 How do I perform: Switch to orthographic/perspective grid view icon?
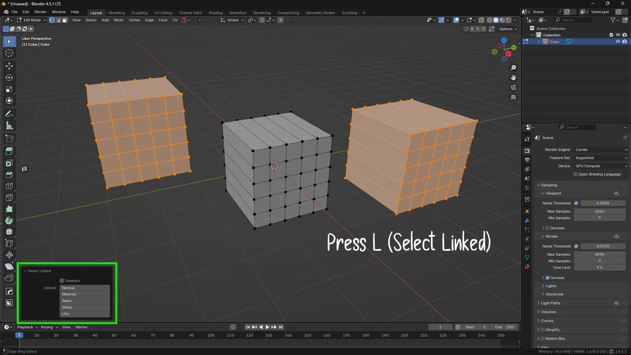pyautogui.click(x=513, y=97)
